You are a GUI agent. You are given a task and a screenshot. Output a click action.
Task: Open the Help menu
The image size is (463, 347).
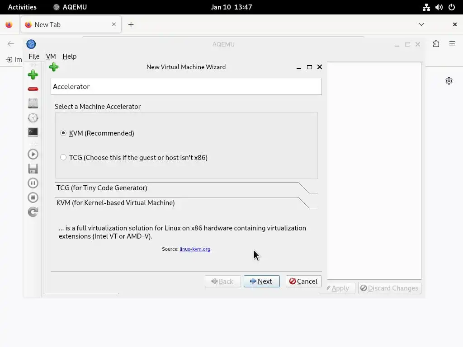coord(69,56)
